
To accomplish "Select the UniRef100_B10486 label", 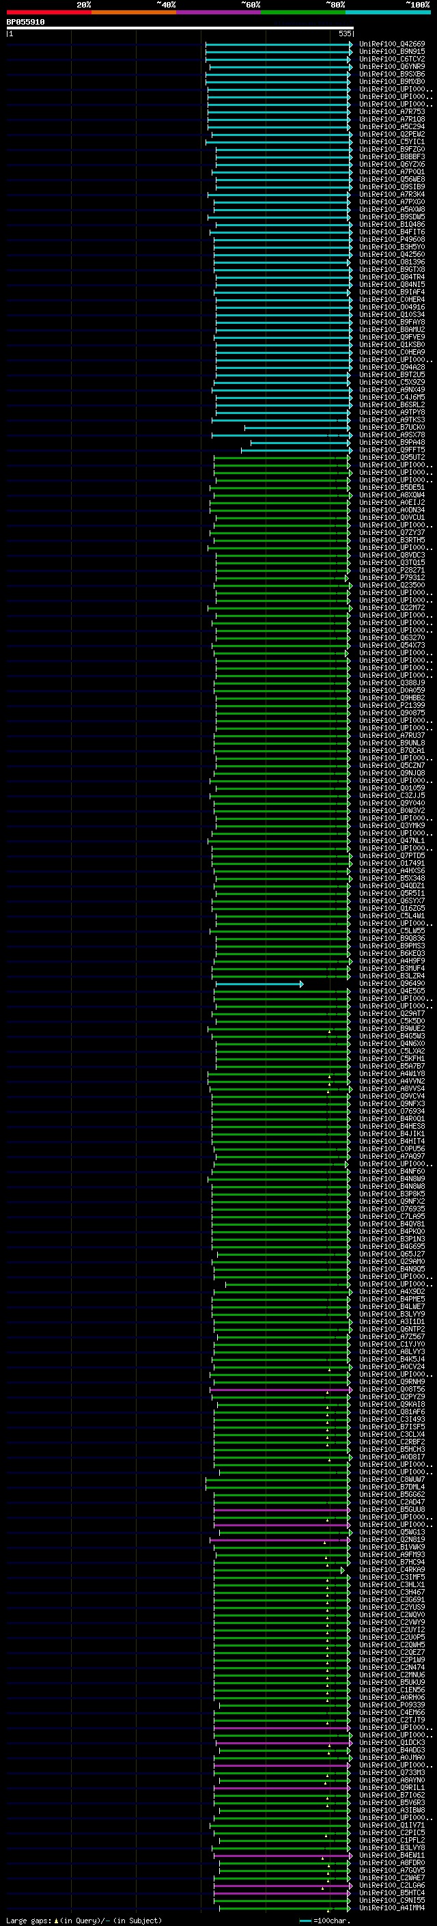I will tap(391, 224).
